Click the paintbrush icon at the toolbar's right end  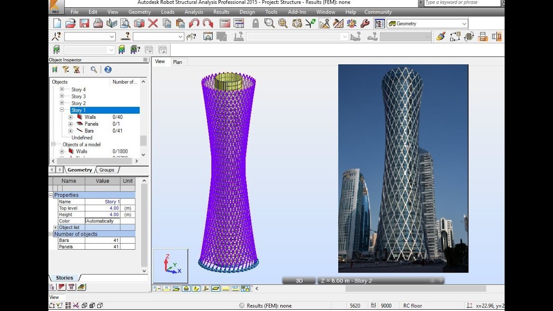pos(441,37)
